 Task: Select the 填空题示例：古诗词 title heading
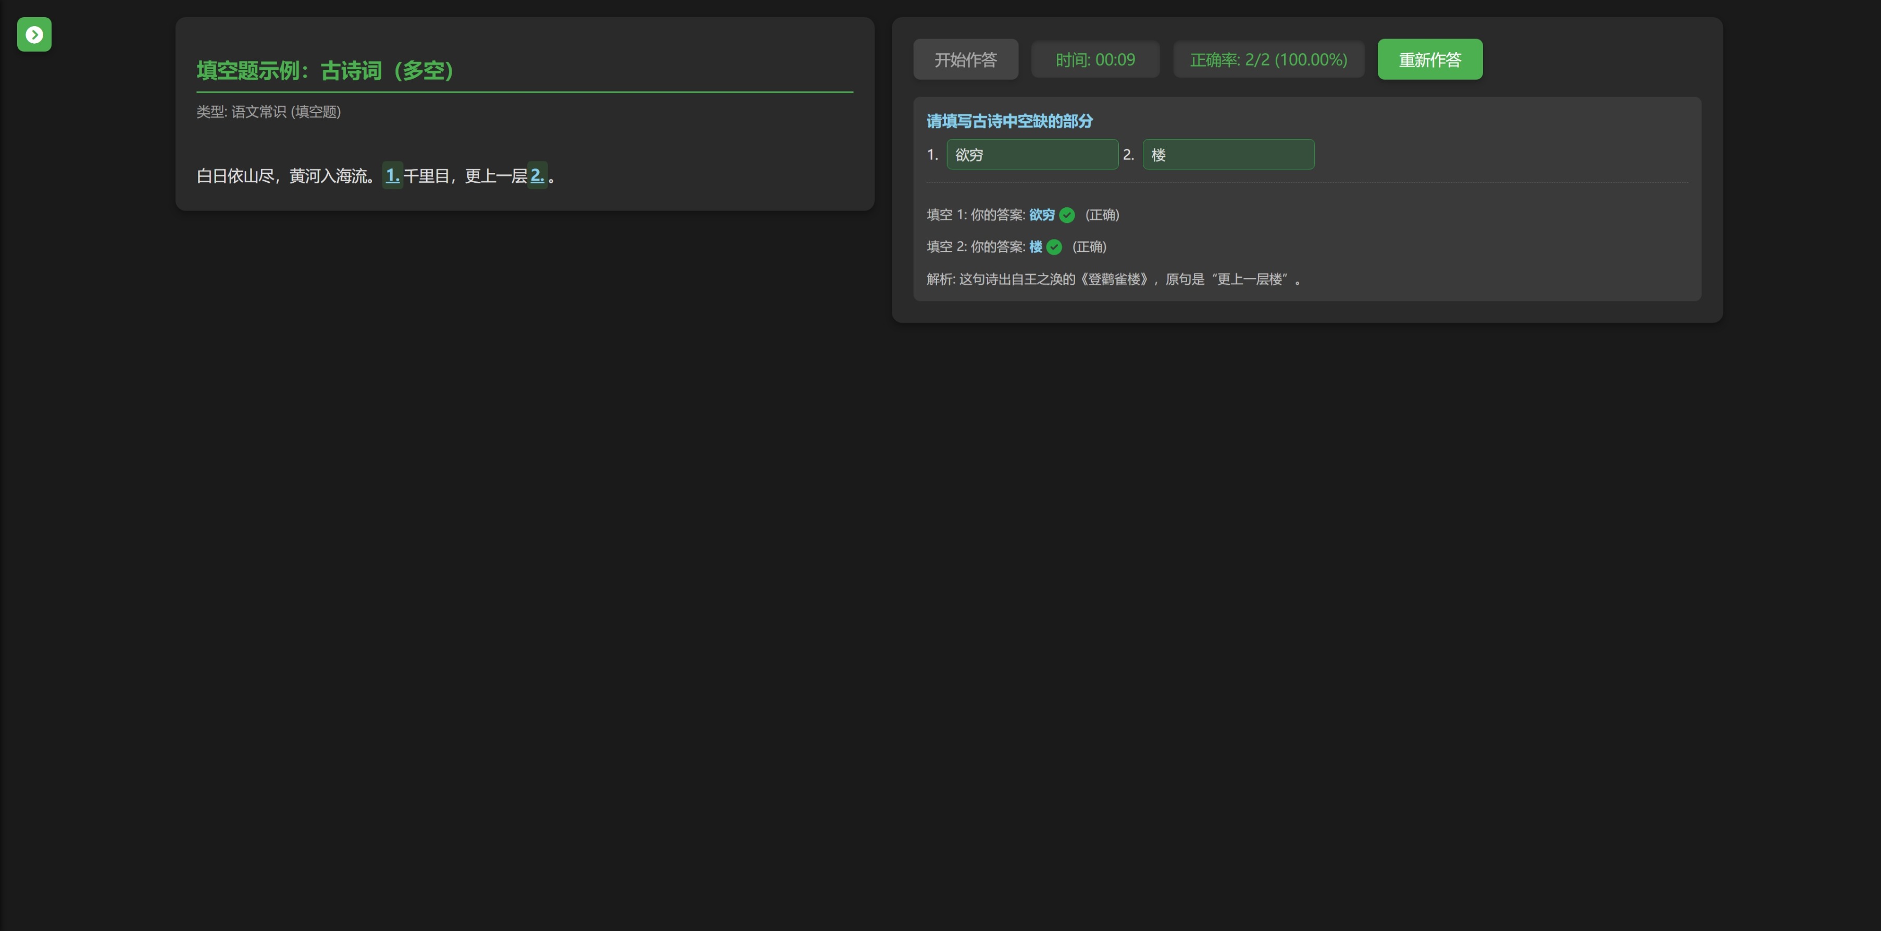(x=326, y=71)
